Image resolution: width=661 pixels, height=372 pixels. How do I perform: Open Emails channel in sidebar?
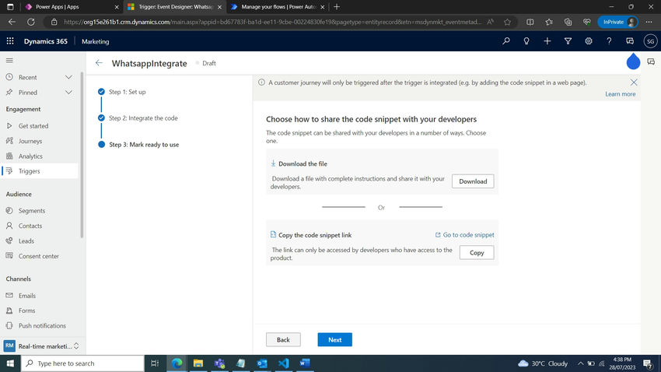(27, 296)
